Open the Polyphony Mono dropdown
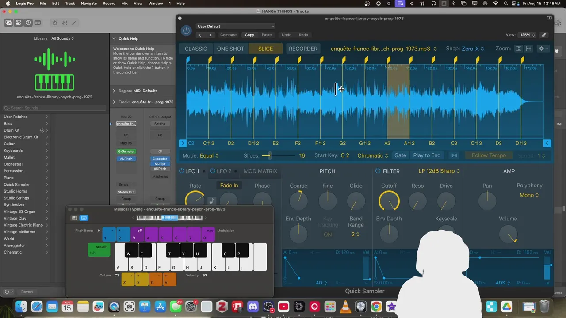566x318 pixels. click(529, 195)
